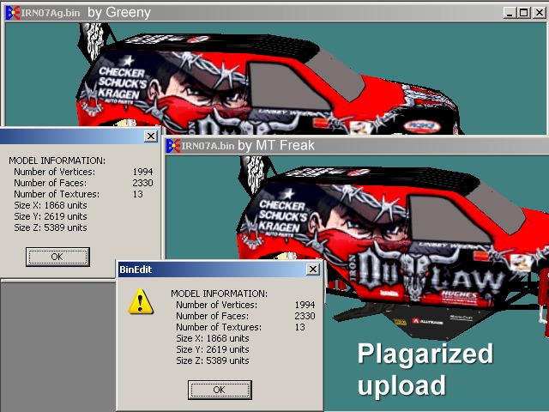
Task: Select the IRN07Ag.bin by Greeny title bar
Action: [x=257, y=12]
